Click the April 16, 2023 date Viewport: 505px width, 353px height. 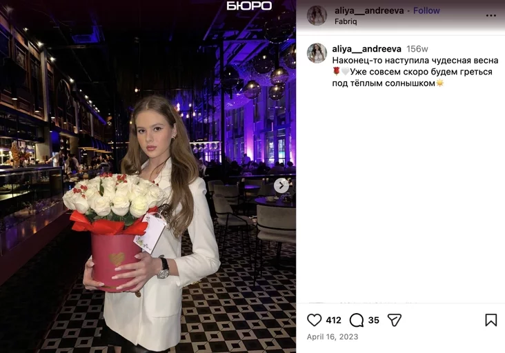click(x=333, y=337)
